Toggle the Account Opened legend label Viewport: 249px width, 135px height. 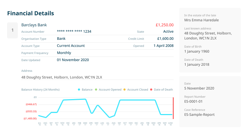coord(110,90)
